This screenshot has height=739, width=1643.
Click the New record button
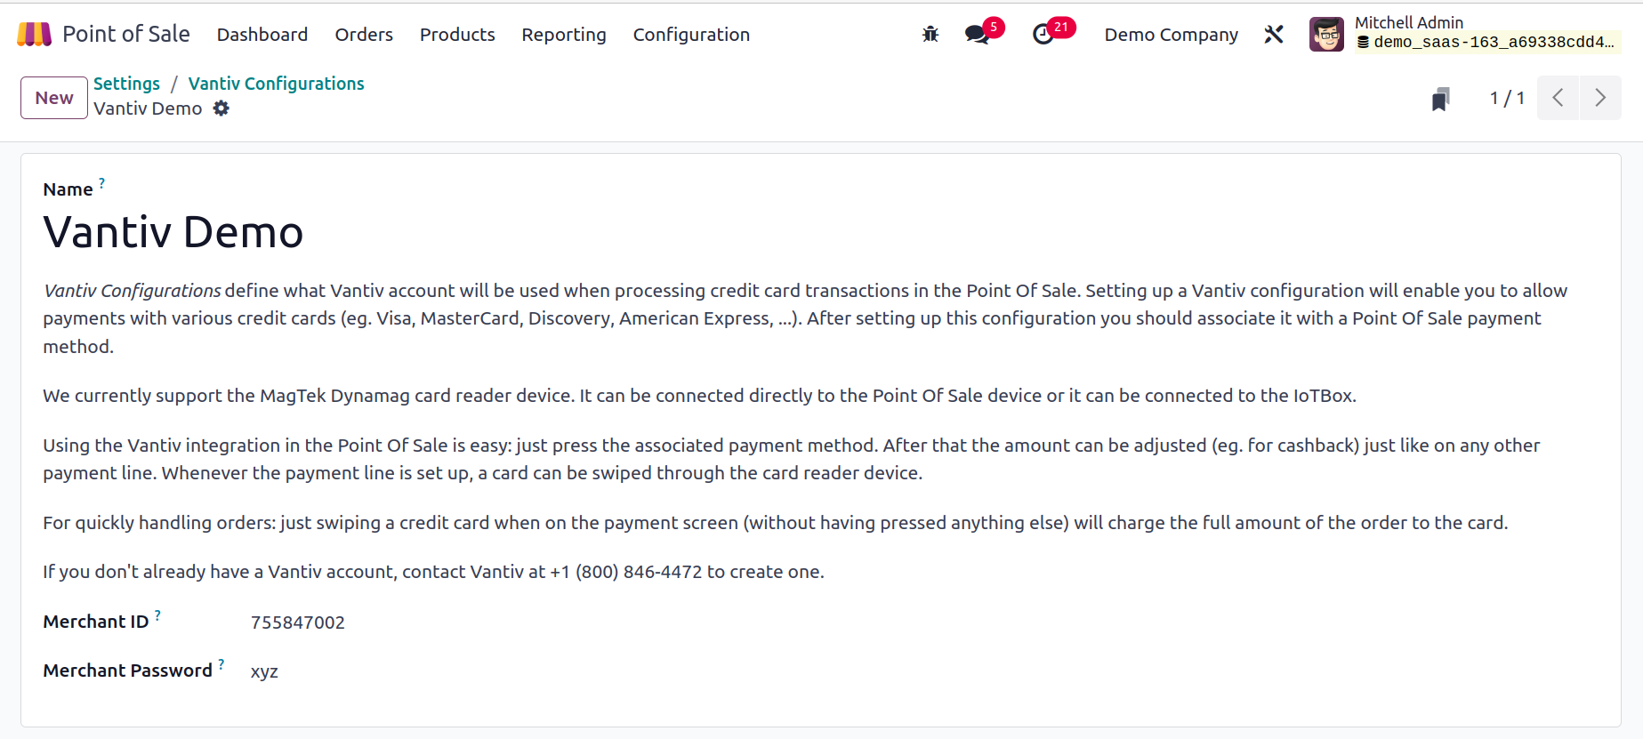pos(54,98)
